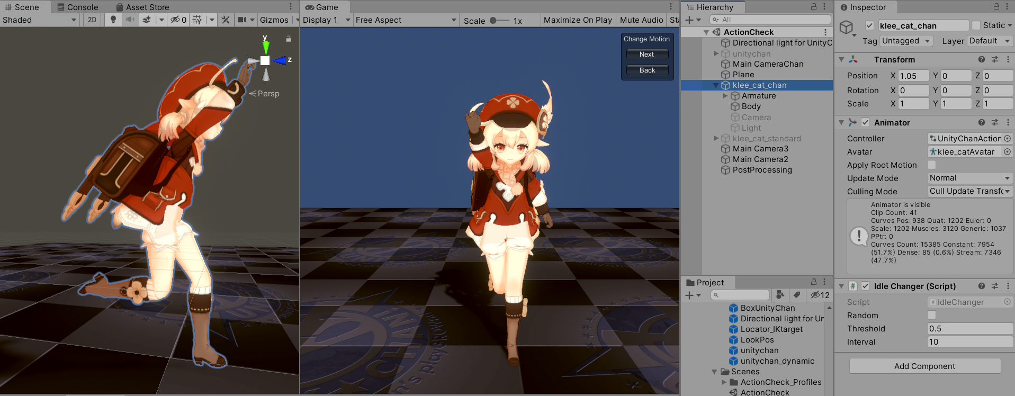Open game object icon selector cube
1015x396 pixels.
click(x=847, y=27)
